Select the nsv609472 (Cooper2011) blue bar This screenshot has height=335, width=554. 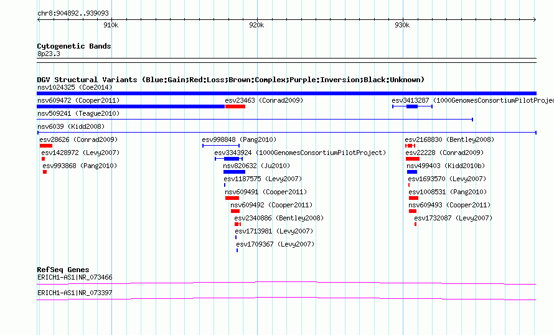click(x=131, y=106)
